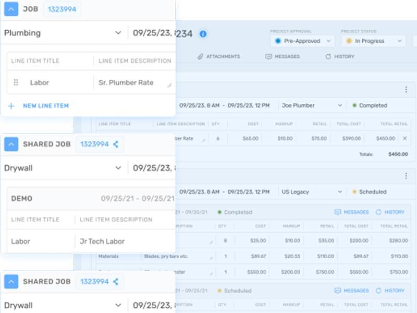Screen dimensions: 417x313
Task: Open the Attachments tab
Action: [x=219, y=56]
